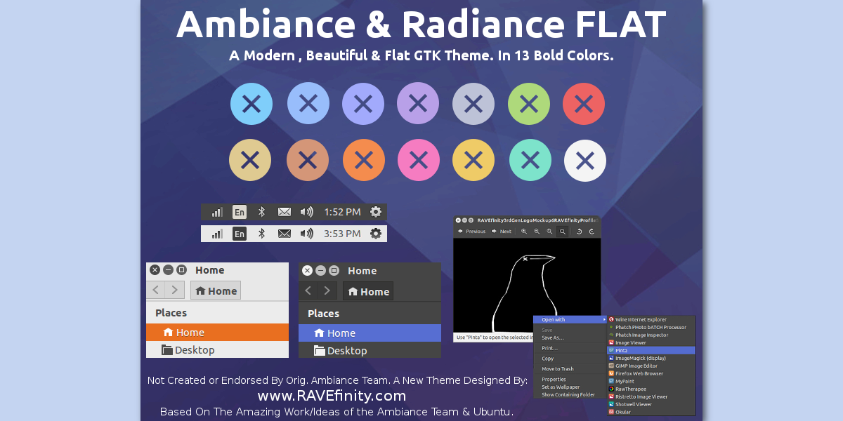Open Desktop in the light window sidebar
The width and height of the screenshot is (843, 421).
[x=217, y=350]
